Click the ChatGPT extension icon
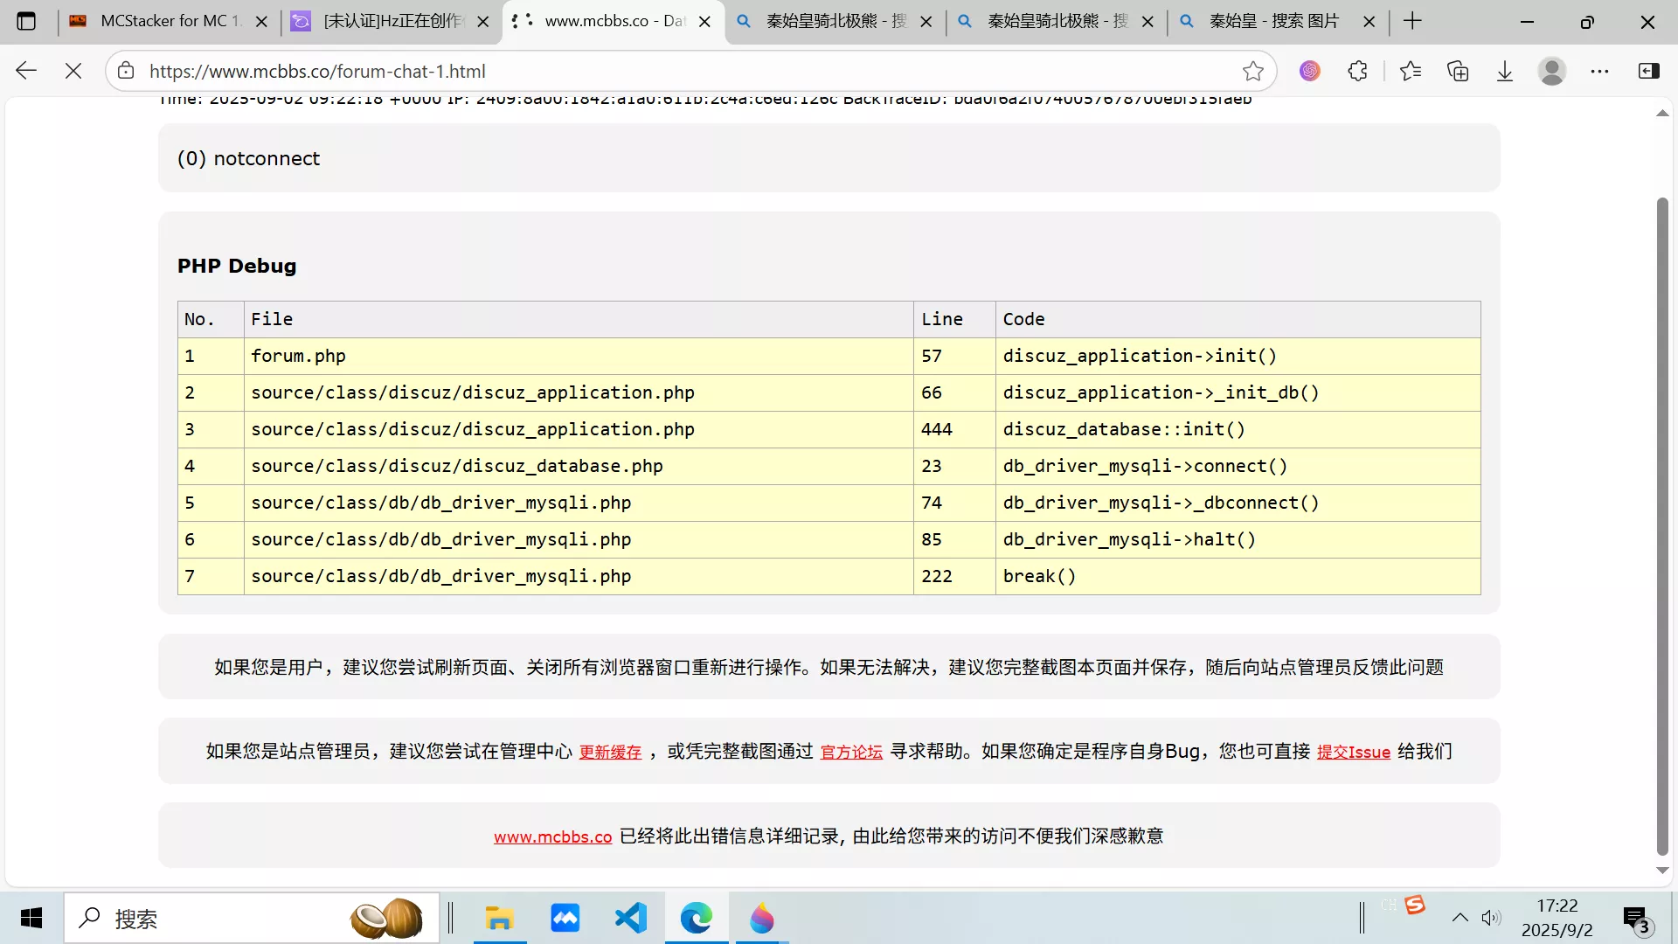The width and height of the screenshot is (1678, 944). pyautogui.click(x=1310, y=71)
